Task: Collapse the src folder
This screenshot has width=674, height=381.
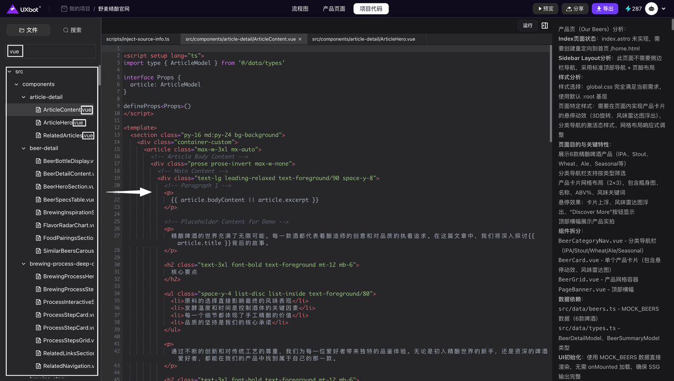Action: point(9,71)
